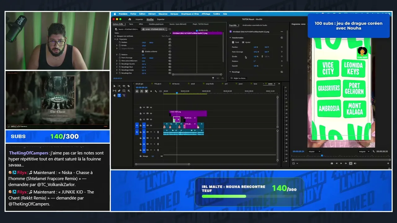Reset the Recadrage section in Properties
The image size is (397, 223).
coord(282,72)
